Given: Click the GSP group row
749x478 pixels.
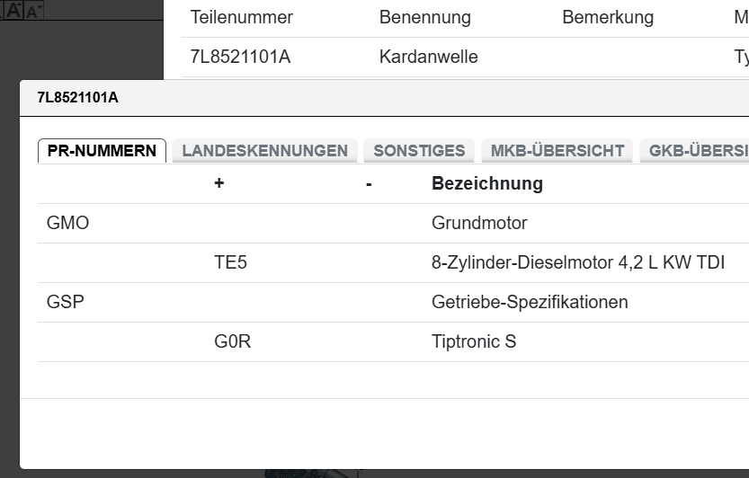Looking at the screenshot, I should click(66, 303).
